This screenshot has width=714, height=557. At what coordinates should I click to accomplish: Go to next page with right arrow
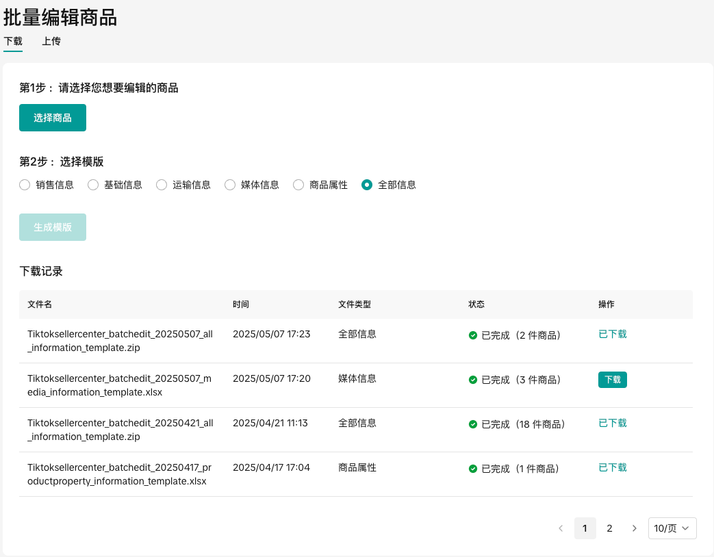pos(634,528)
